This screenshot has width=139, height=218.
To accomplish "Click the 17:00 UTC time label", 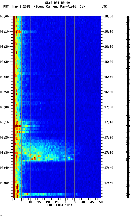I will [109, 107].
